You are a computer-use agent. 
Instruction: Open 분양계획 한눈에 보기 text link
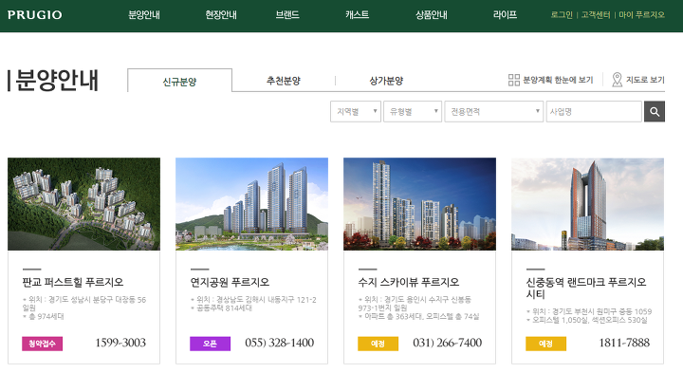pyautogui.click(x=558, y=80)
